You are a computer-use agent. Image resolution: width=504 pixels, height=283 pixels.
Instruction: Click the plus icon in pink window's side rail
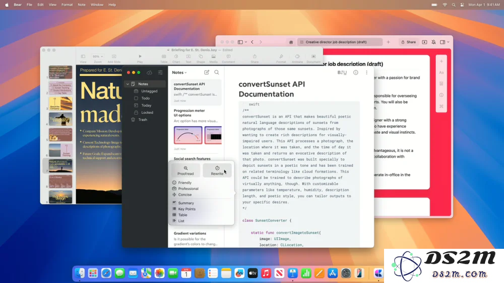point(442,61)
